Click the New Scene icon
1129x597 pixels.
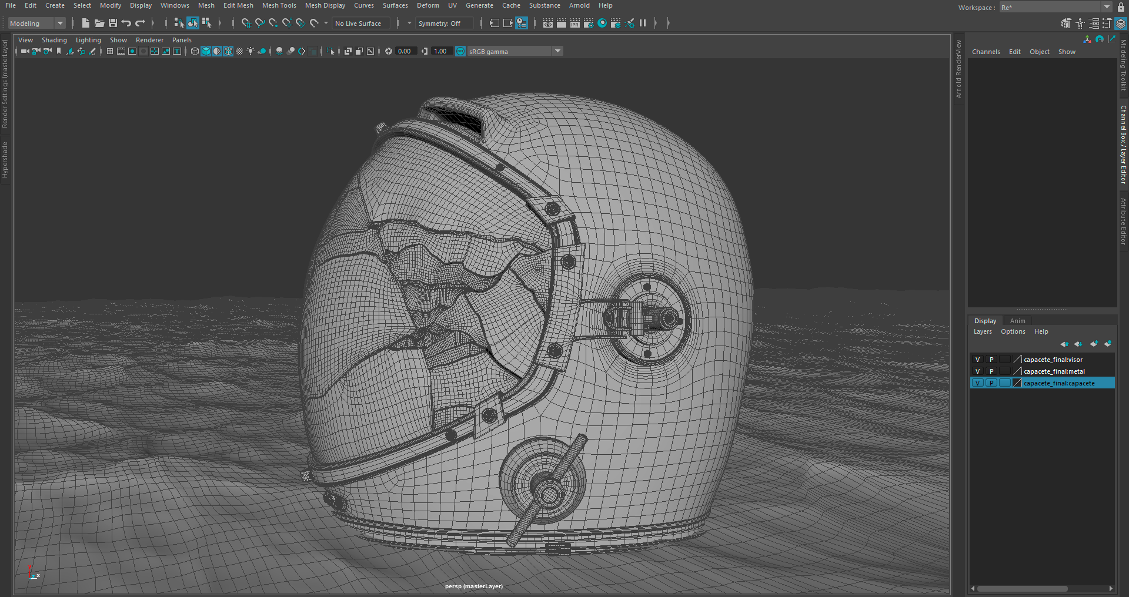(86, 23)
